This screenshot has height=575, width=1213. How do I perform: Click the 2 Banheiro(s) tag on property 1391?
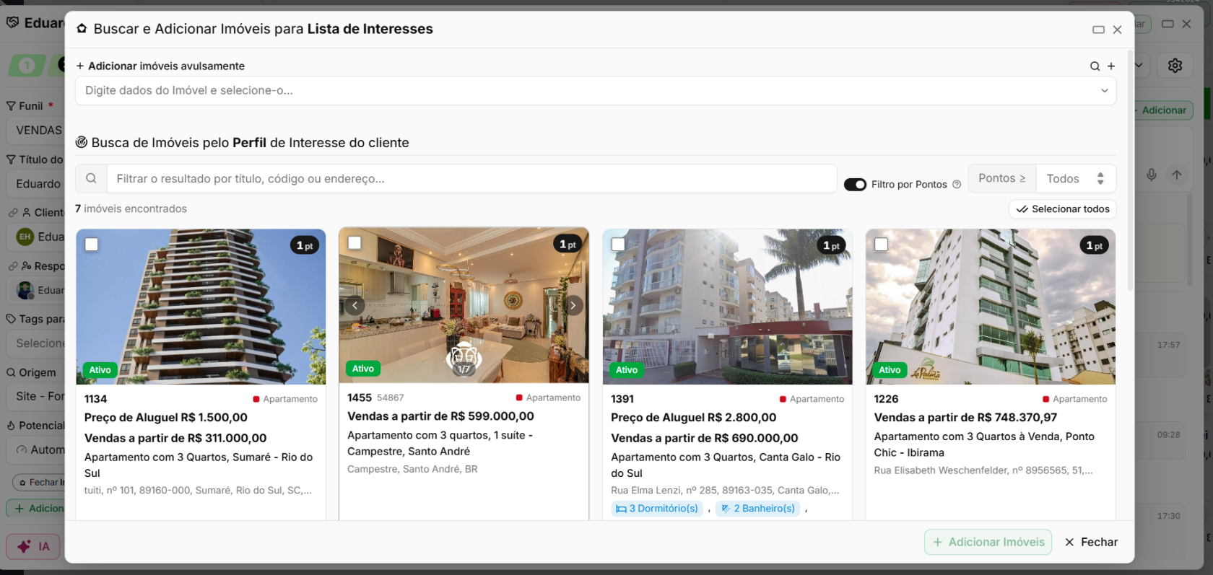tap(757, 509)
